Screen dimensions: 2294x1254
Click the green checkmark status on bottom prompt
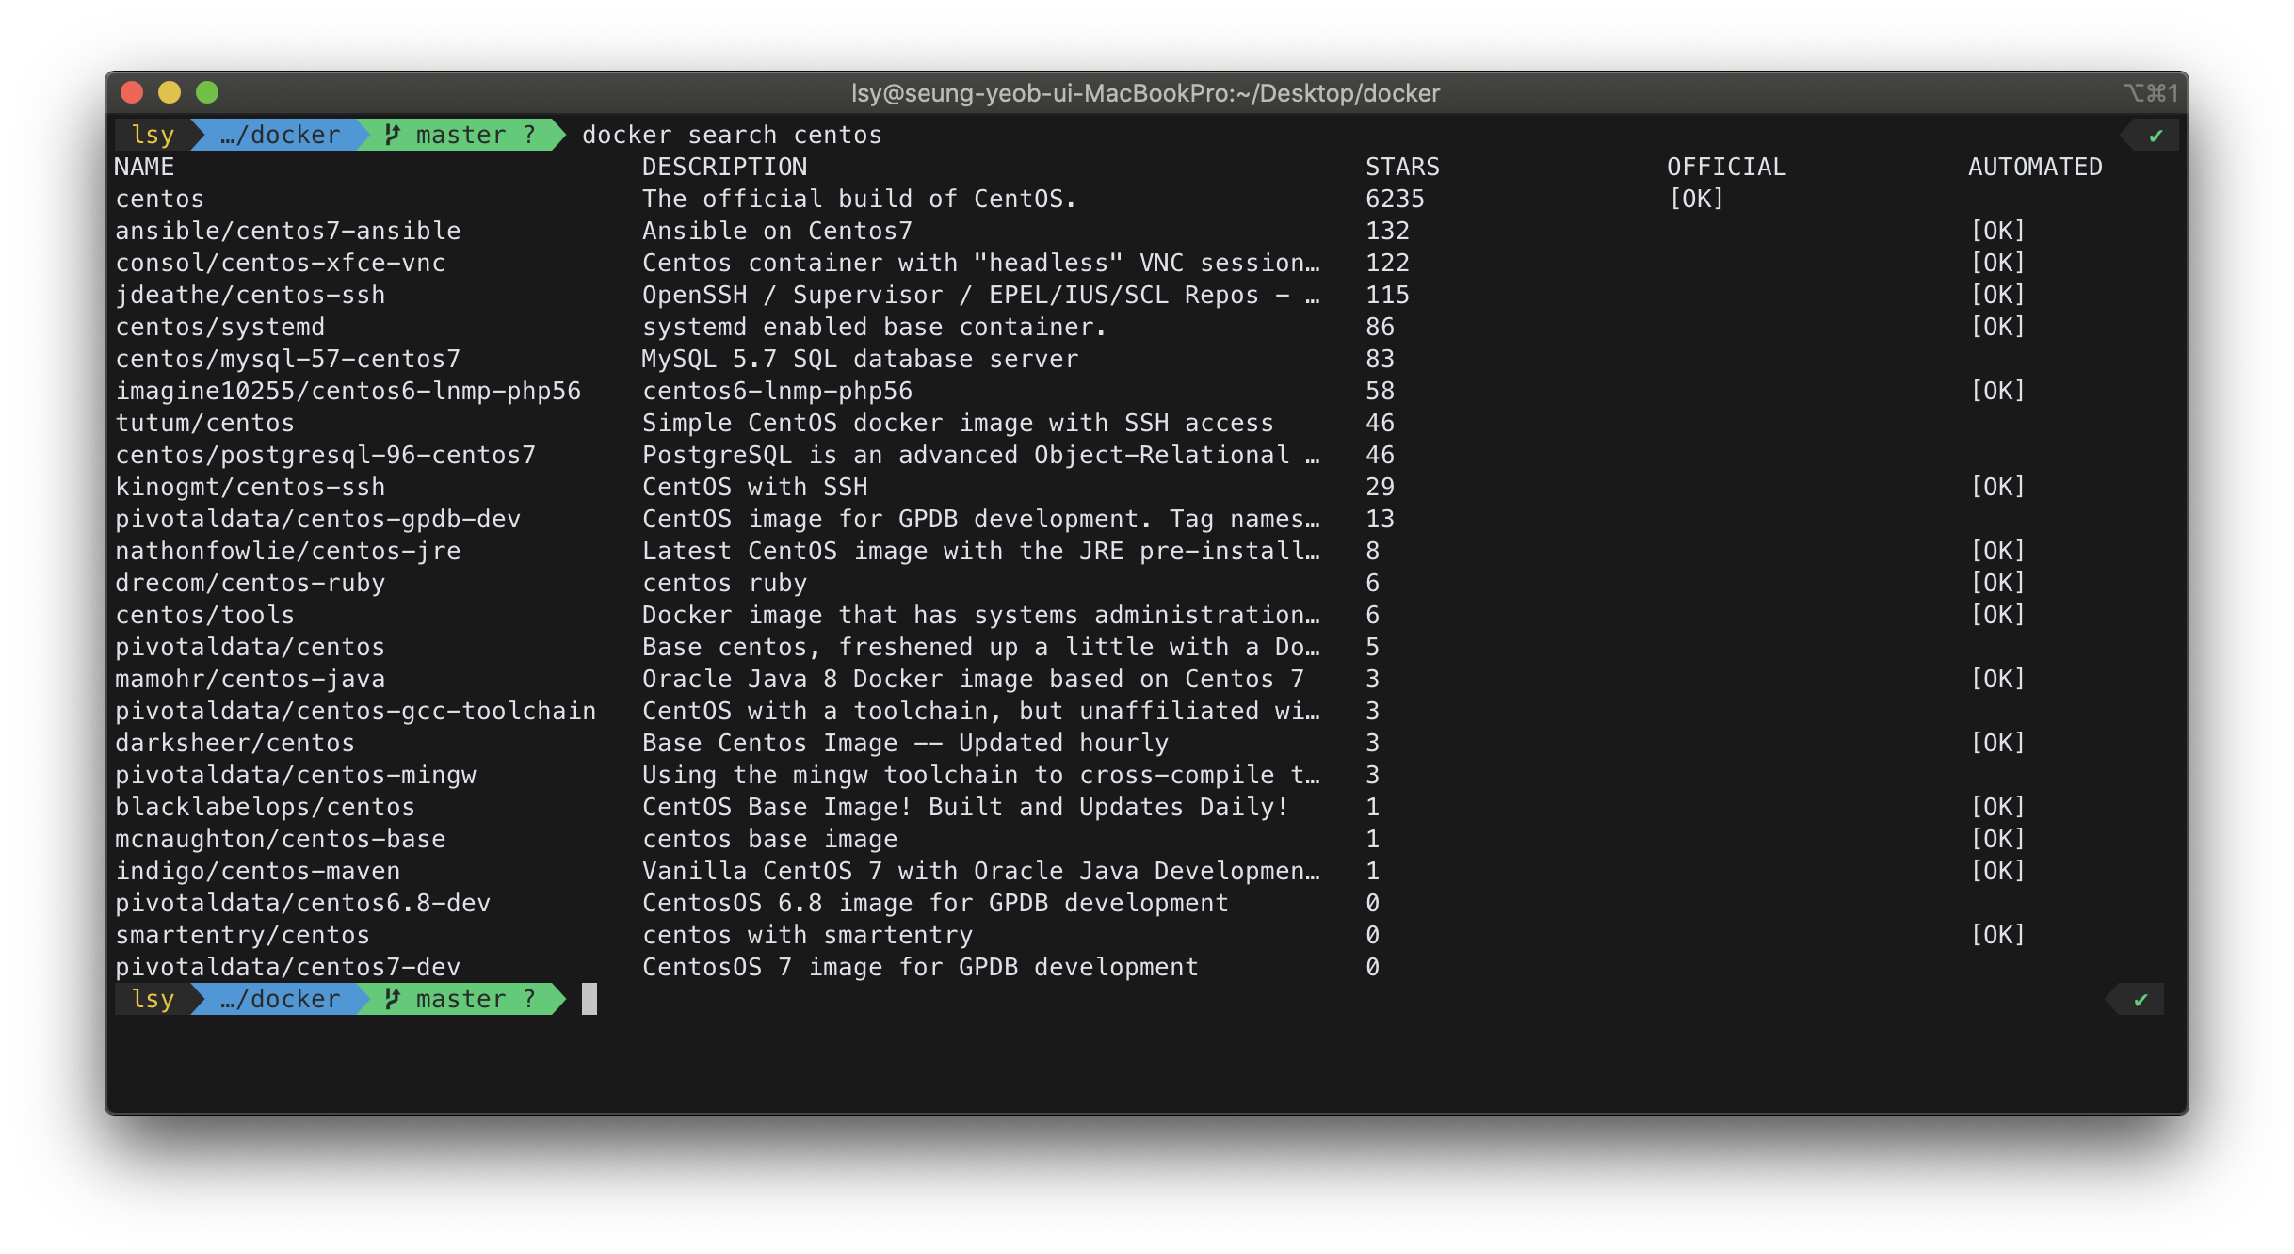pyautogui.click(x=2141, y=1000)
